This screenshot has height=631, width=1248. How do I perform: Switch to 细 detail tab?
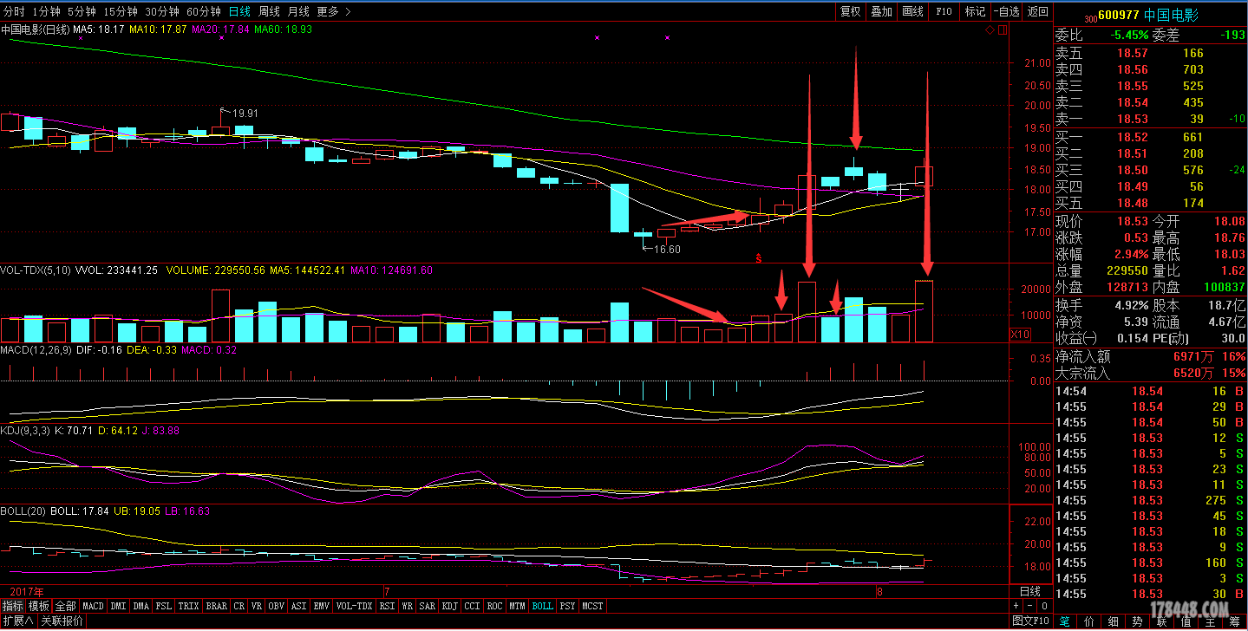(1114, 621)
